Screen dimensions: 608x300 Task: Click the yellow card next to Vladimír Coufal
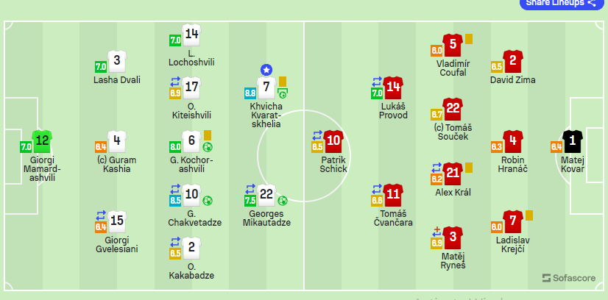coord(468,38)
